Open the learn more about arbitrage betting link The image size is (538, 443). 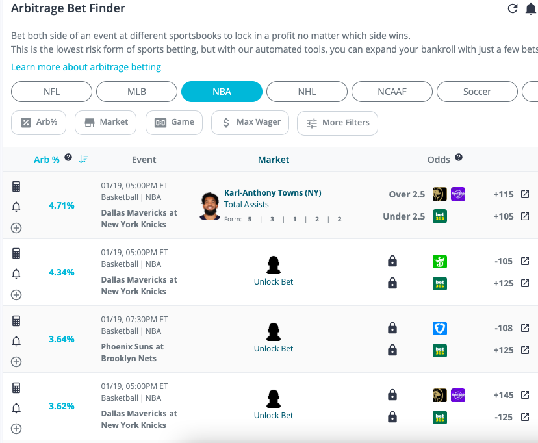pos(86,66)
